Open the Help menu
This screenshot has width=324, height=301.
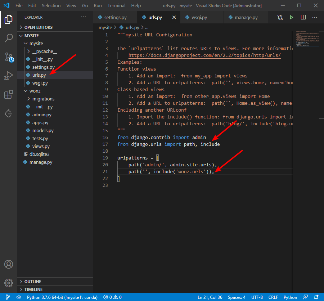click(136, 6)
